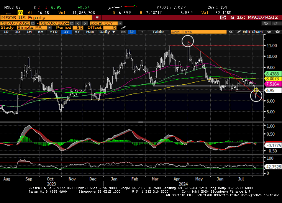The image size is (282, 203).
Task: Click the Offset field showing 0
Action: 110,28
